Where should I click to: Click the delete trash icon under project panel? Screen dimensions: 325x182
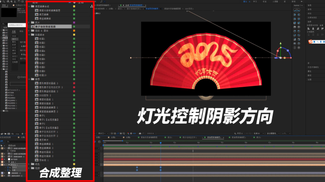click(x=23, y=134)
